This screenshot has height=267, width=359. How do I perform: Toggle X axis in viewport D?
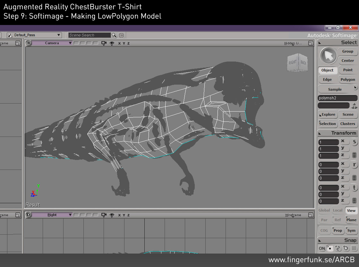119,215
